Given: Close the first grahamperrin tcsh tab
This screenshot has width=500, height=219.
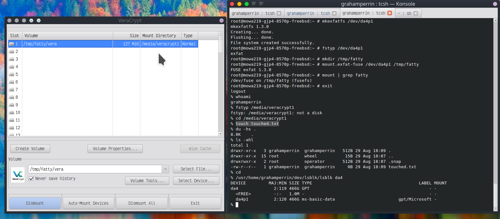Looking at the screenshot, I should point(279,13).
